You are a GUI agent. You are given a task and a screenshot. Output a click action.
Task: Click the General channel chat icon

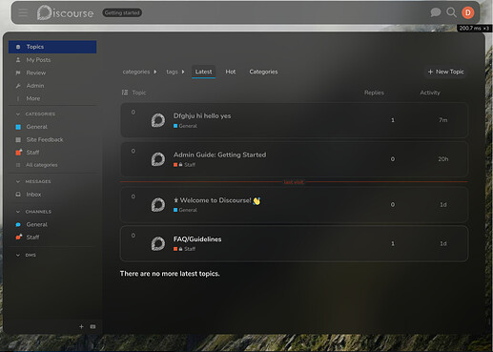point(18,224)
